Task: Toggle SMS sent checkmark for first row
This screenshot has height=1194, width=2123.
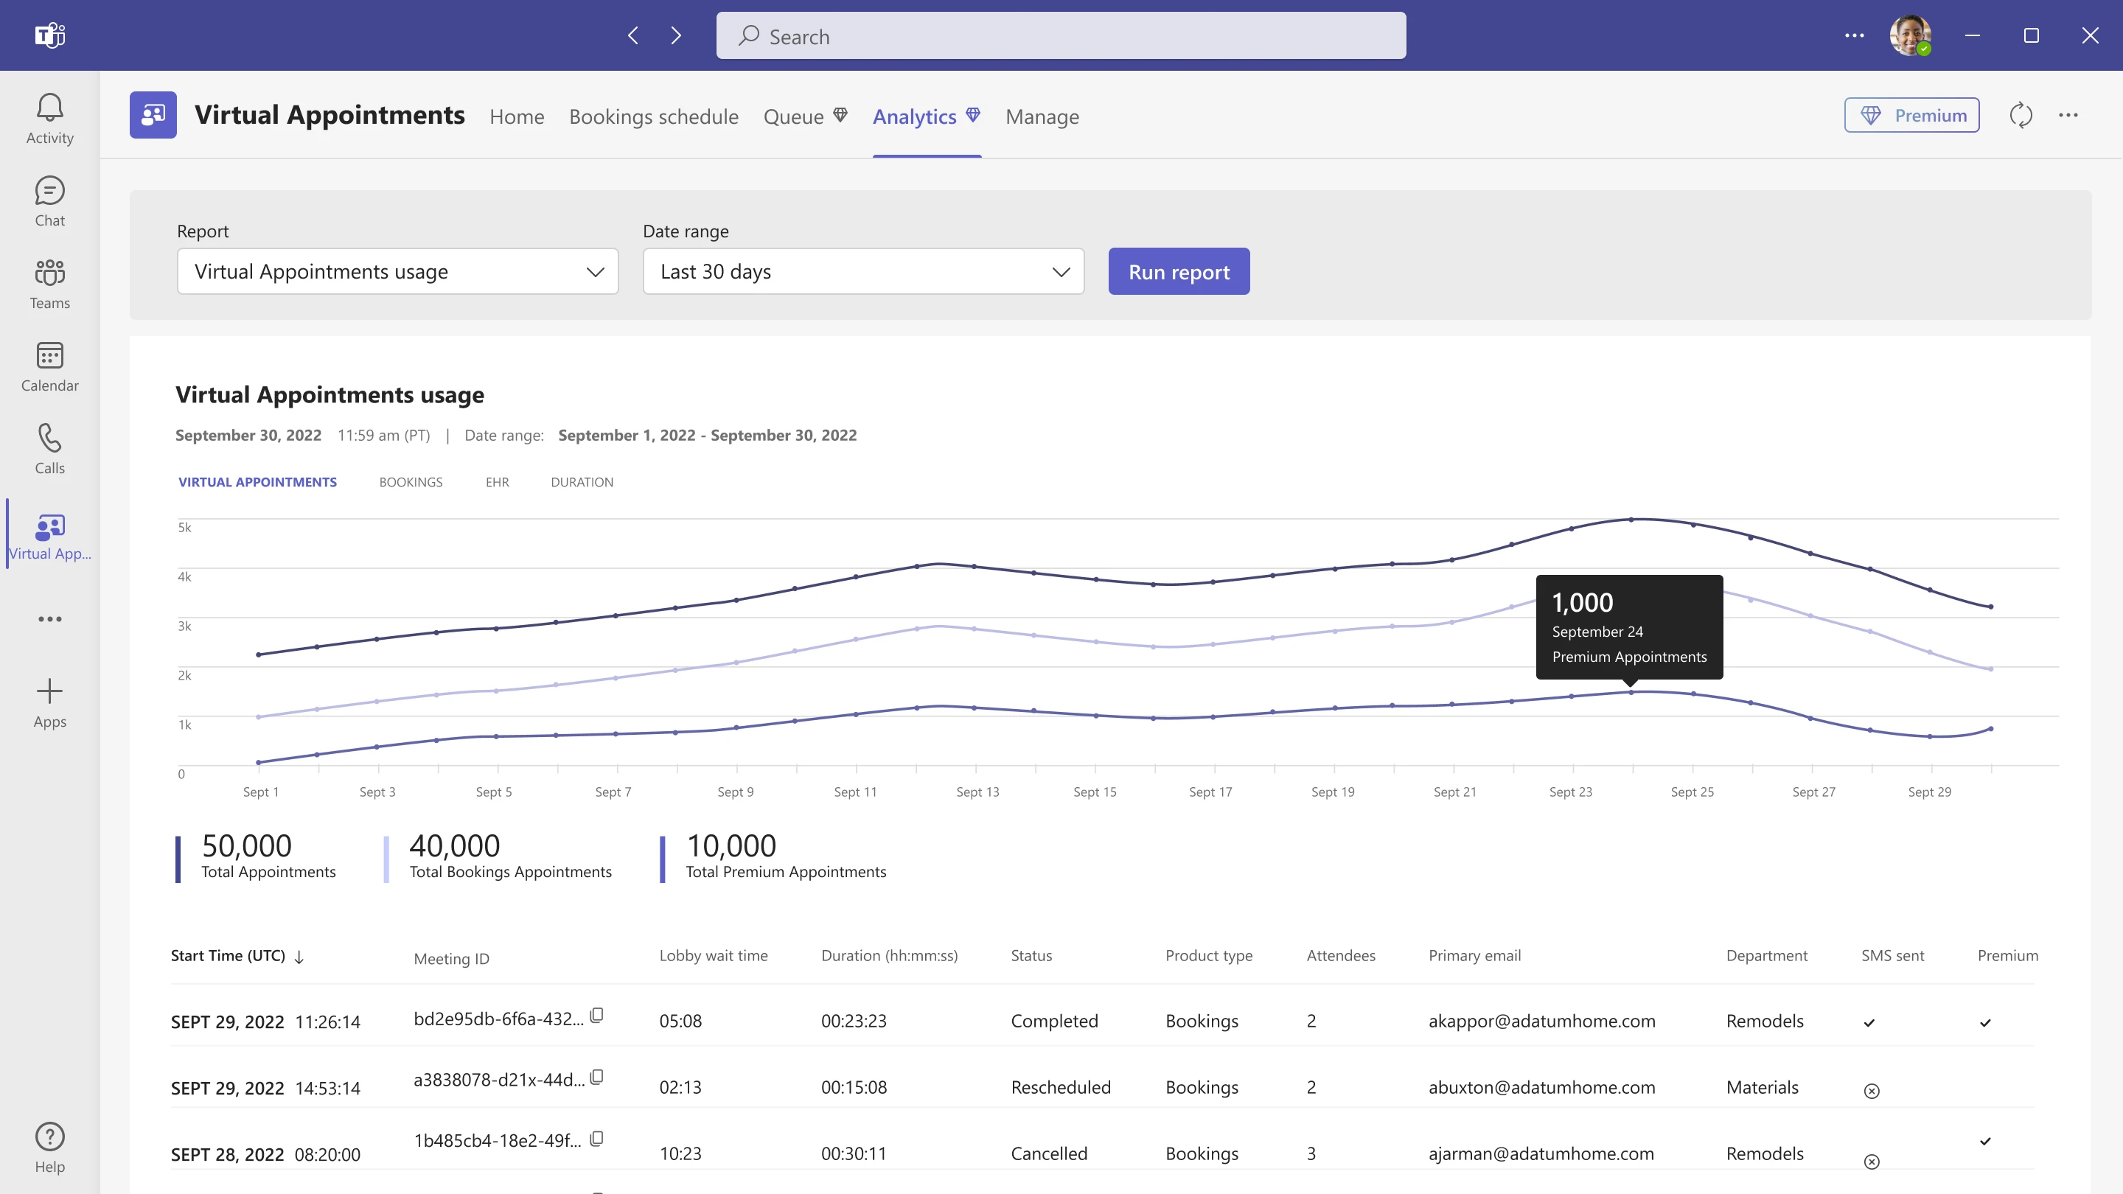Action: click(1869, 1022)
